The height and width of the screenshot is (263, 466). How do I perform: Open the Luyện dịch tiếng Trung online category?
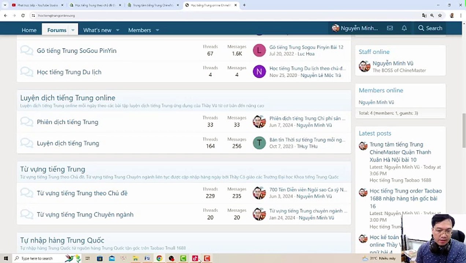point(68,98)
